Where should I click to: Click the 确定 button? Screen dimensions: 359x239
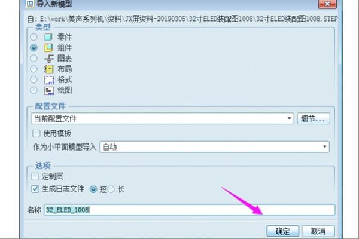[283, 231]
